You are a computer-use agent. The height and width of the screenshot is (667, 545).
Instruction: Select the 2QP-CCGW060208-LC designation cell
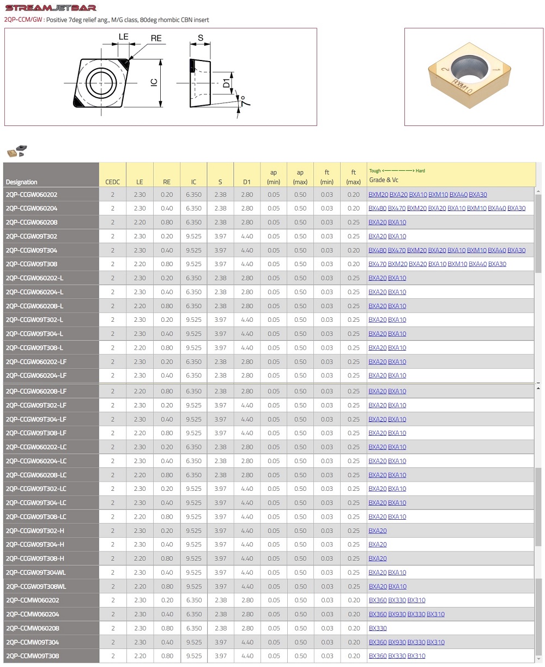[51, 475]
